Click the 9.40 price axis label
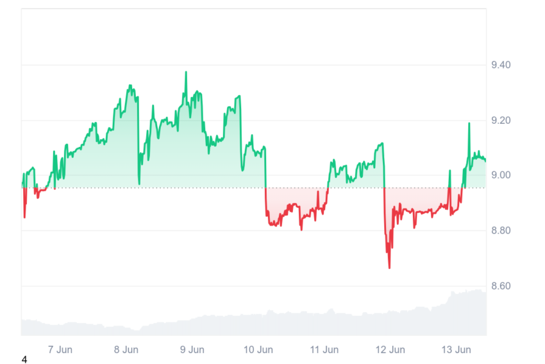Viewport: 545px width, 364px height. click(x=501, y=65)
